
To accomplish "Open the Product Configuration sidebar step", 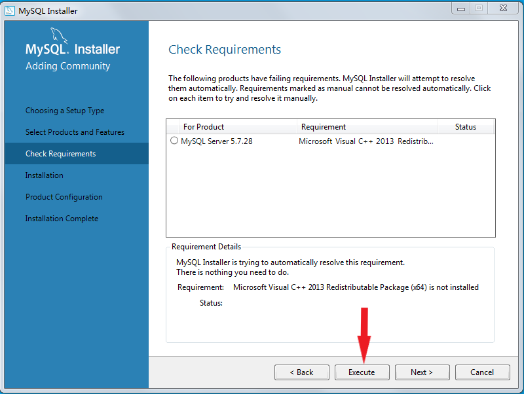I will tap(64, 197).
